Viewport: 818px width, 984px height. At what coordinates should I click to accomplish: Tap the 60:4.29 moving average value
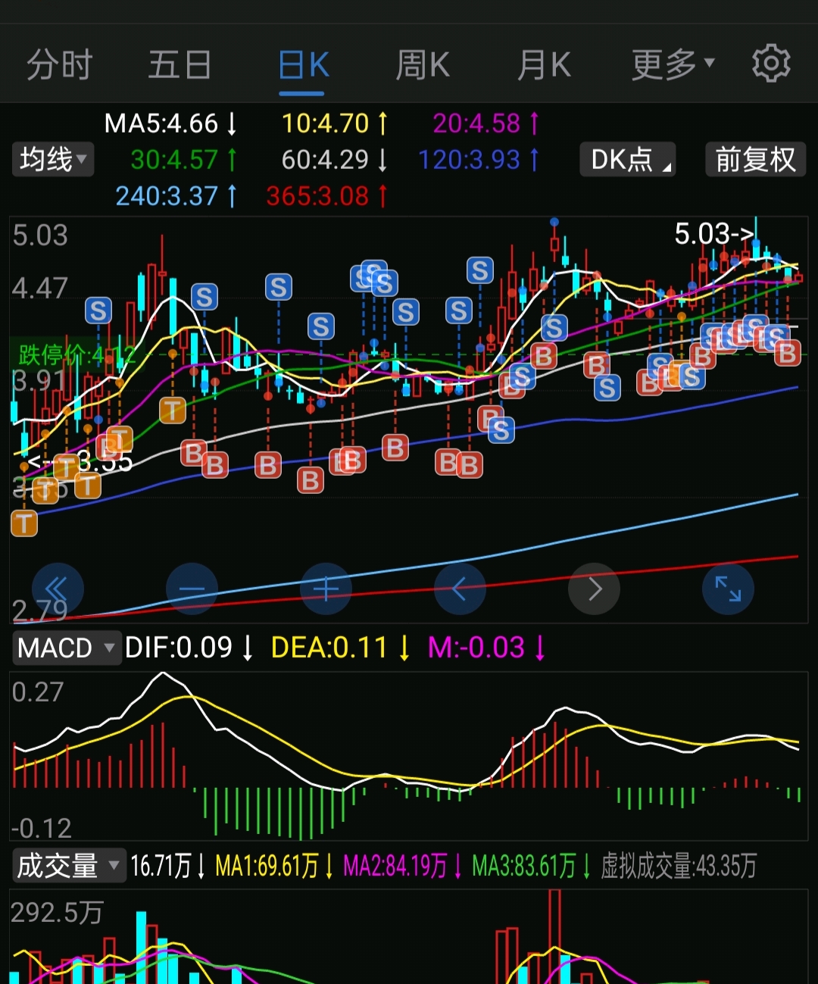pos(335,160)
